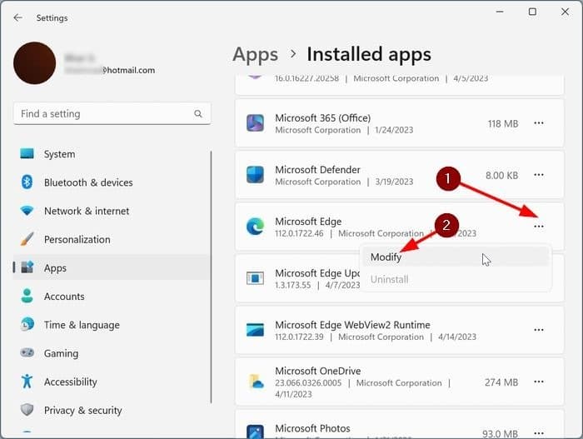Click the Microsoft OneDrive app icon
Image resolution: width=583 pixels, height=439 pixels.
pyautogui.click(x=257, y=382)
